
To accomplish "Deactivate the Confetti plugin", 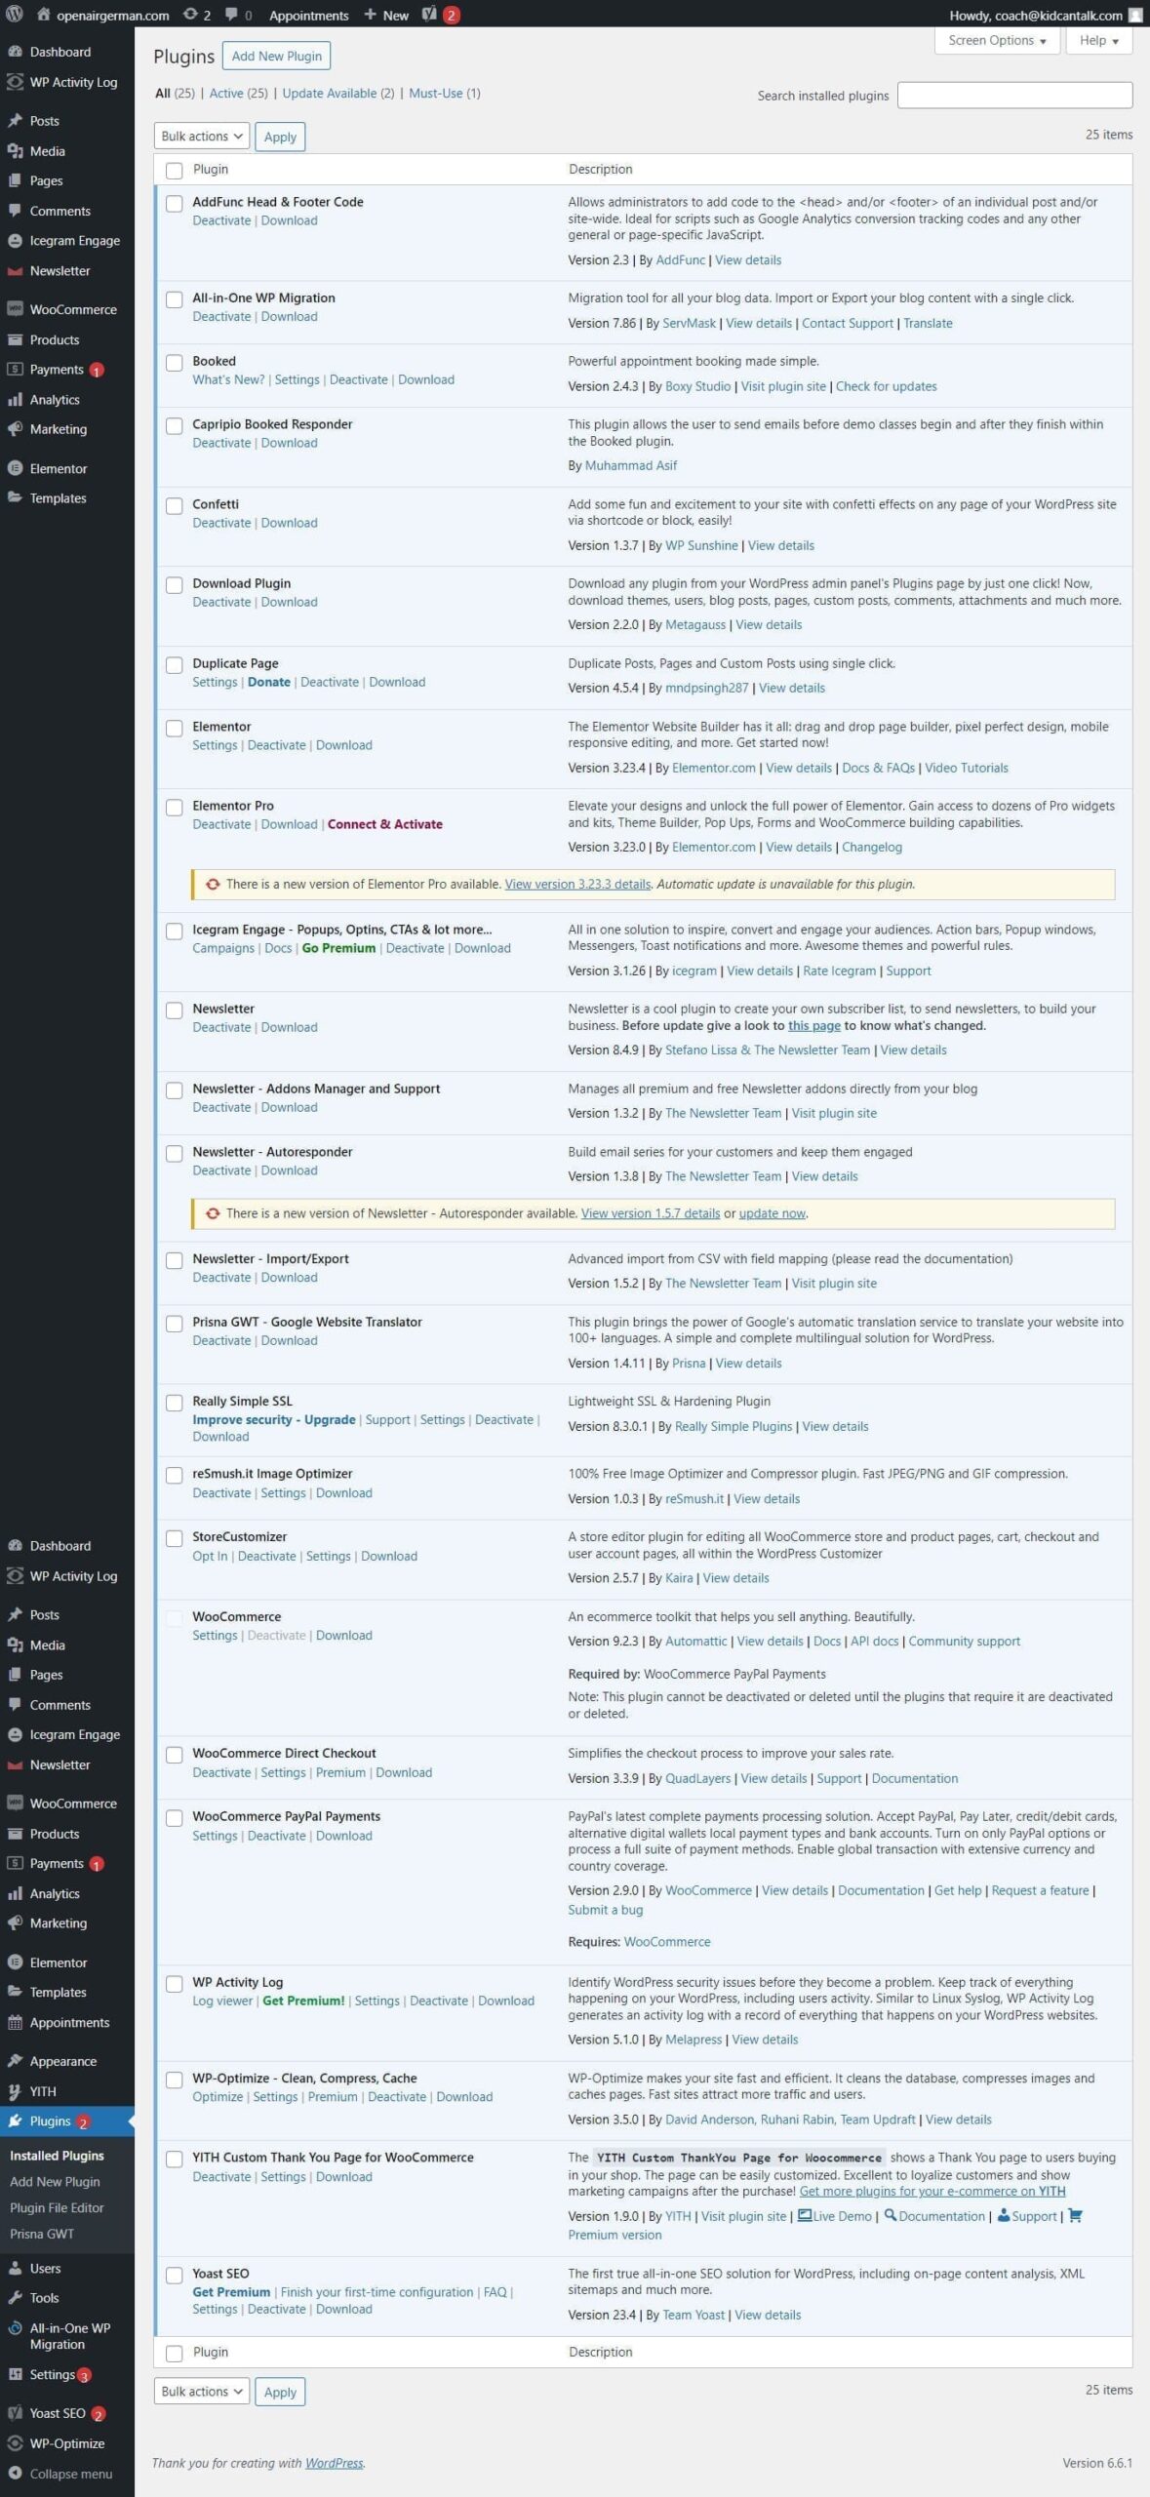I will (x=221, y=523).
